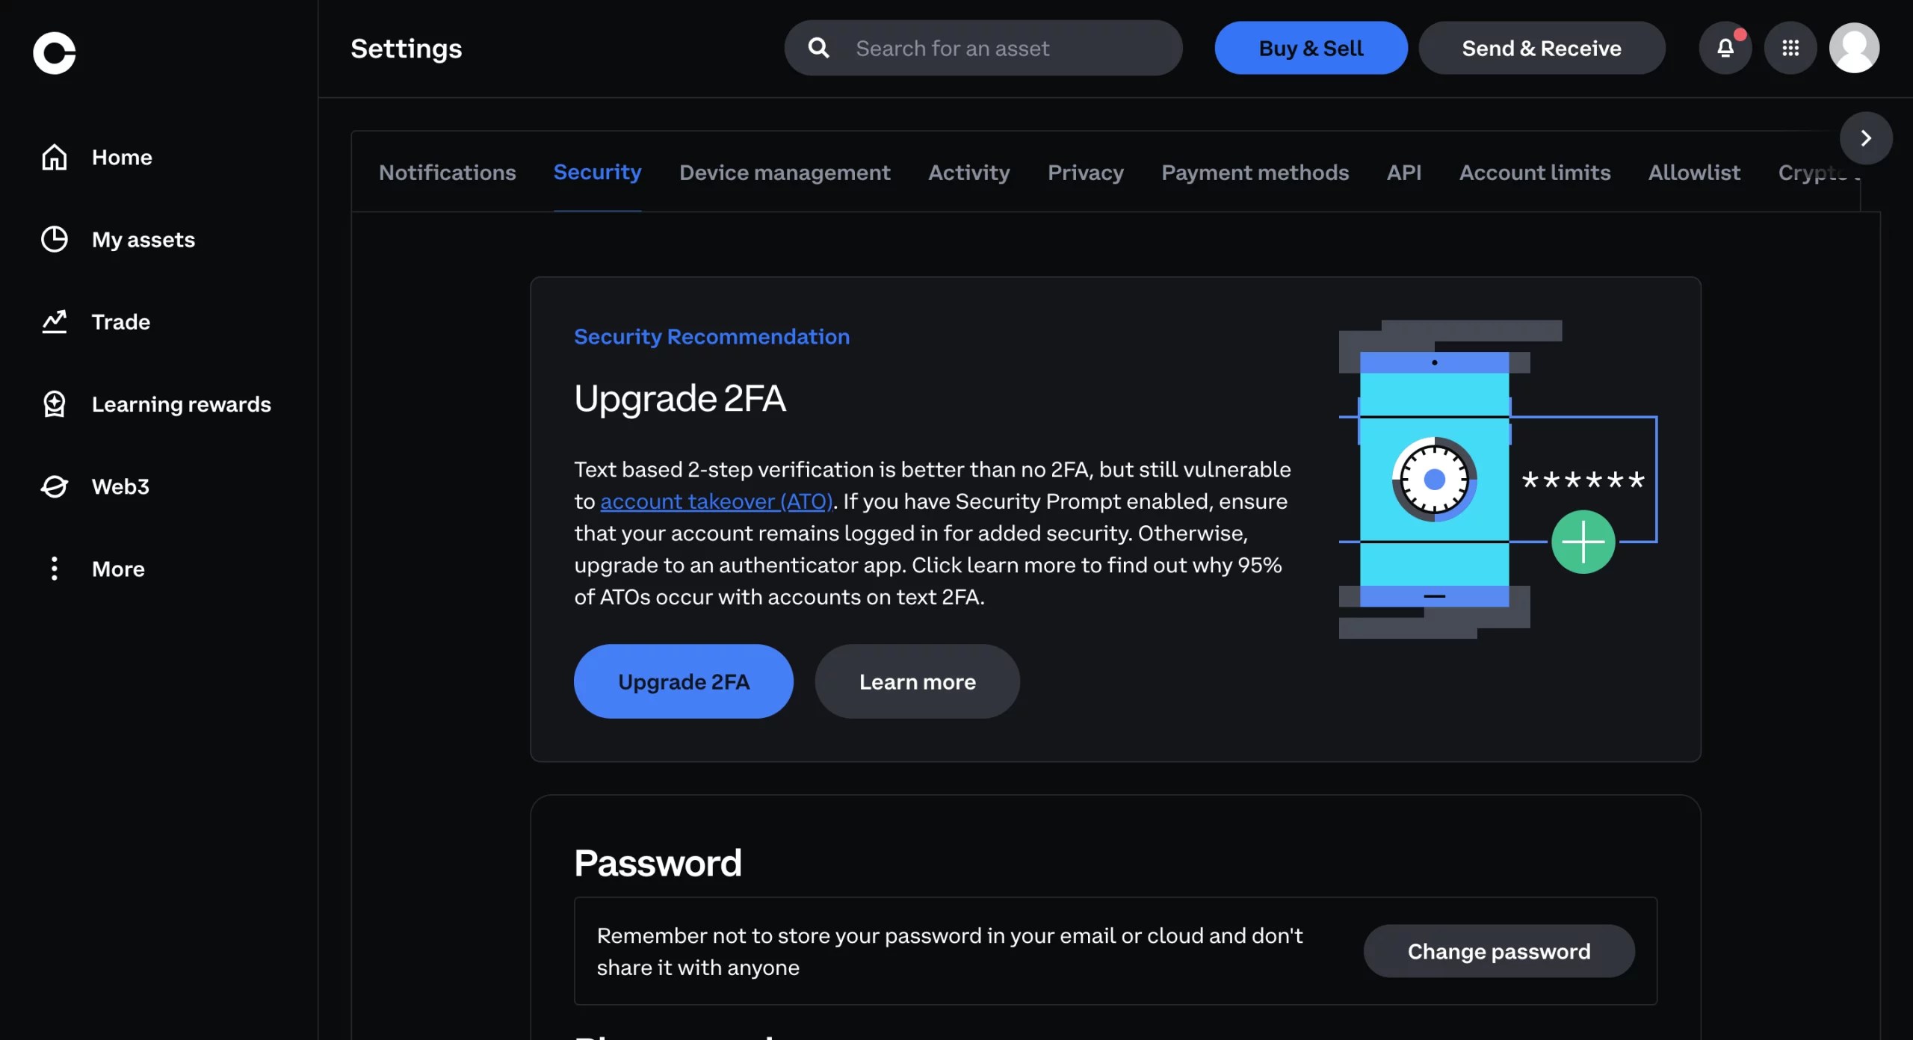This screenshot has height=1040, width=1913.
Task: Click the Change password button
Action: click(1498, 951)
